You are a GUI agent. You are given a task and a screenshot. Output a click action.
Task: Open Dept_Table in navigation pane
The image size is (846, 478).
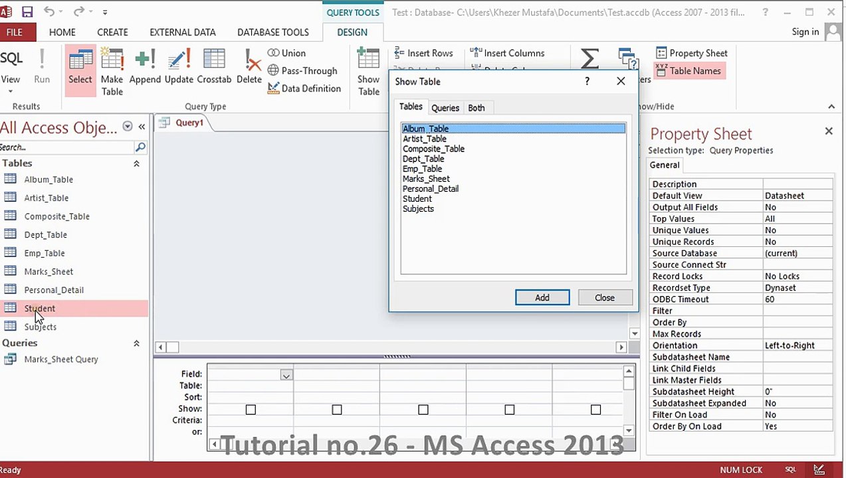point(45,234)
